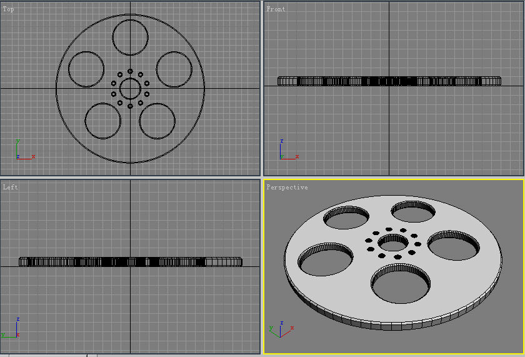Click the Perspective viewport label
This screenshot has width=525, height=357.
pyautogui.click(x=287, y=187)
